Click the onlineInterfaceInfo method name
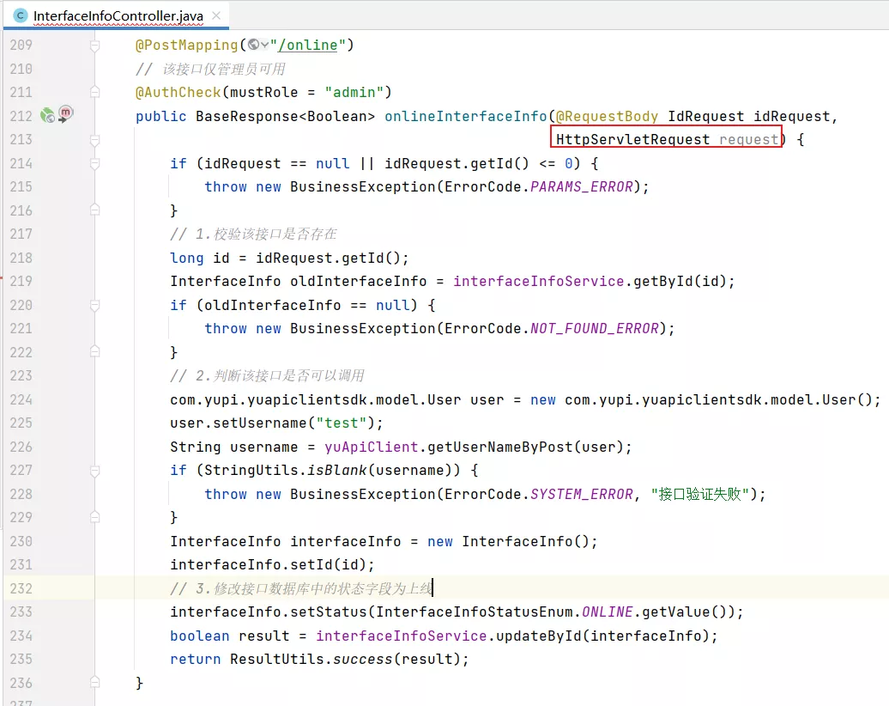The width and height of the screenshot is (889, 706). point(465,116)
